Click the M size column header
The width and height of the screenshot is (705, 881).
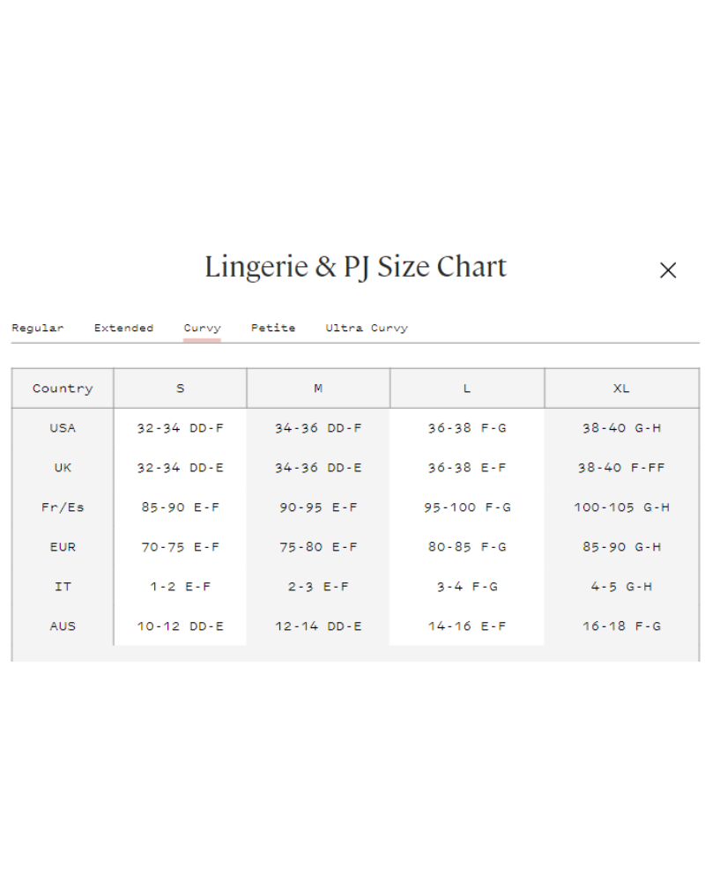pyautogui.click(x=318, y=389)
